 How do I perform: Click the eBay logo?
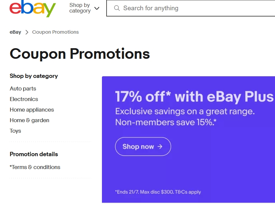coord(33,8)
